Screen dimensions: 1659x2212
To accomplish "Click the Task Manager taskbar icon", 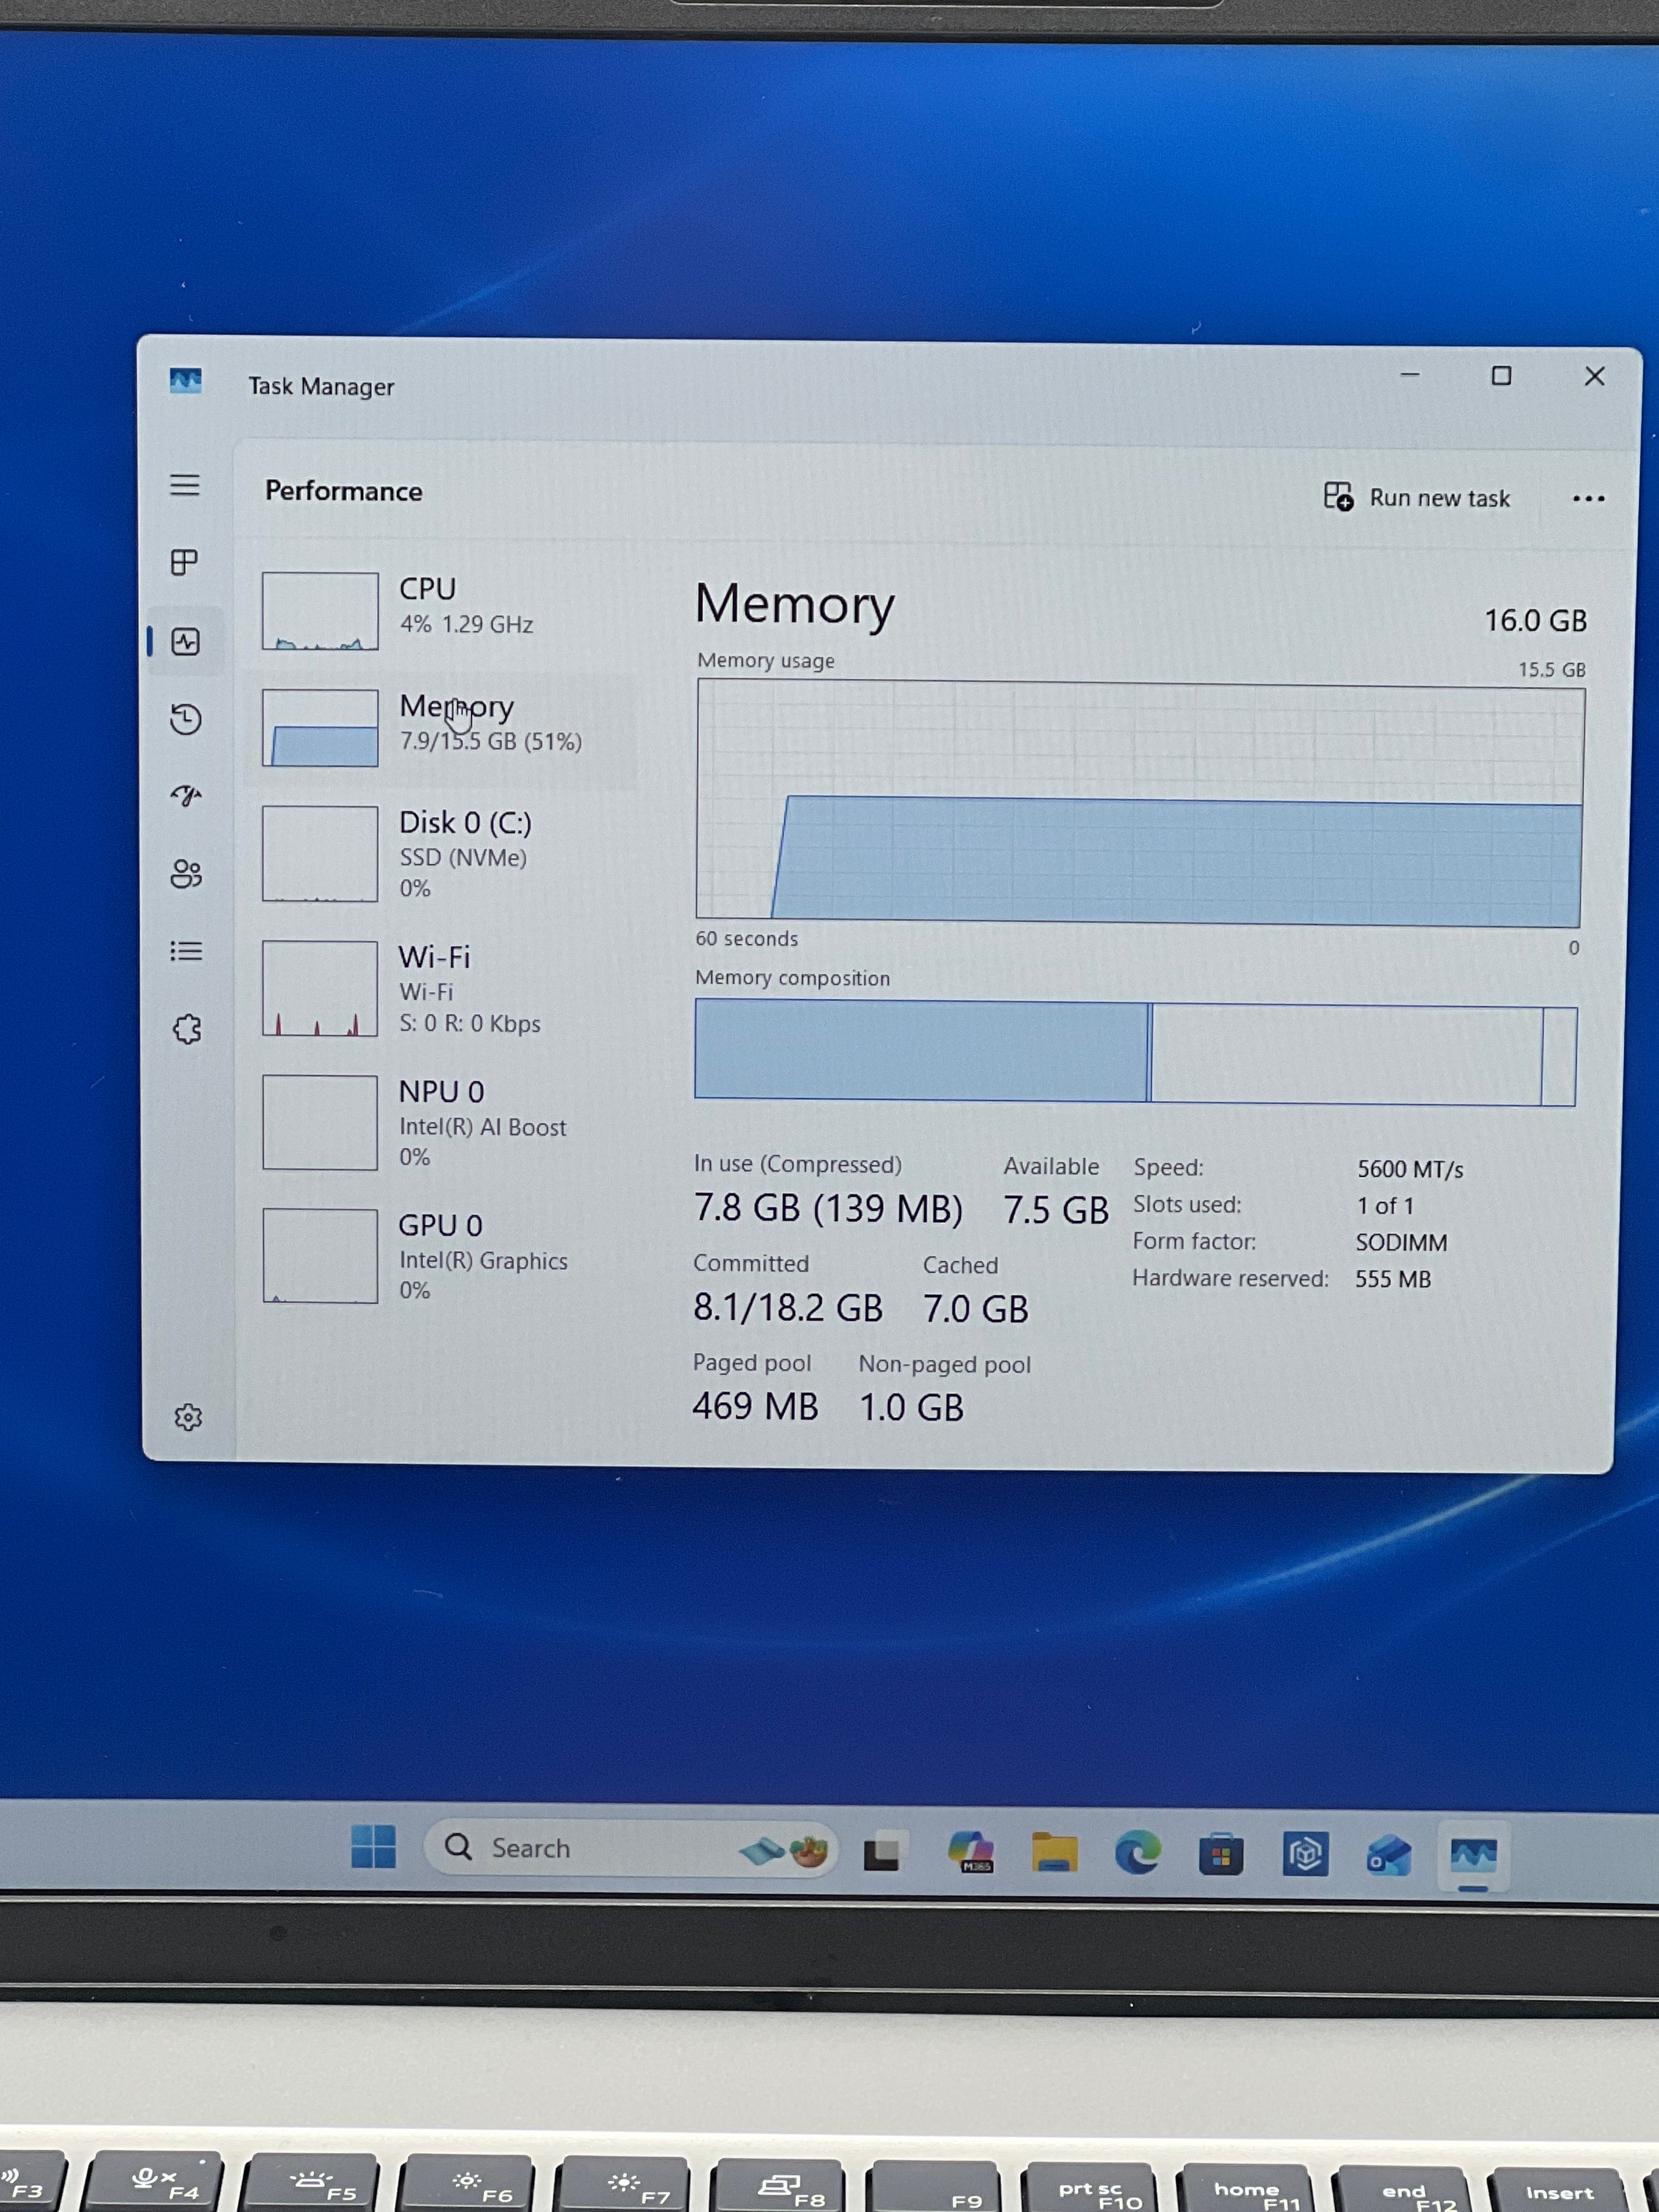I will pyautogui.click(x=1473, y=1857).
